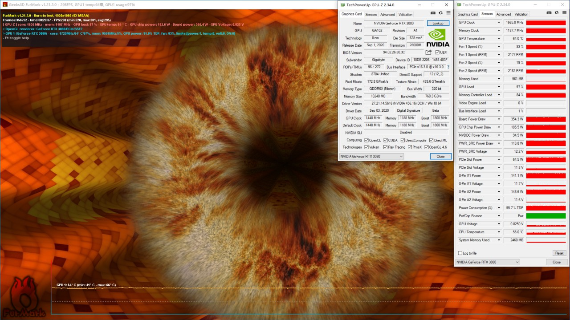Open the Fan 2 Speed (RPM) dropdown arrow
This screenshot has width=570, height=320.
(x=499, y=71)
